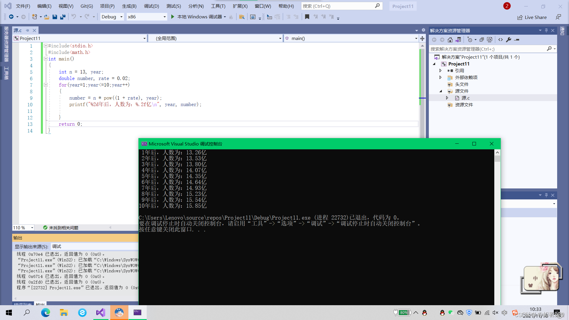569x320 pixels.
Task: Open the 帮助(H) menu
Action: 286,6
